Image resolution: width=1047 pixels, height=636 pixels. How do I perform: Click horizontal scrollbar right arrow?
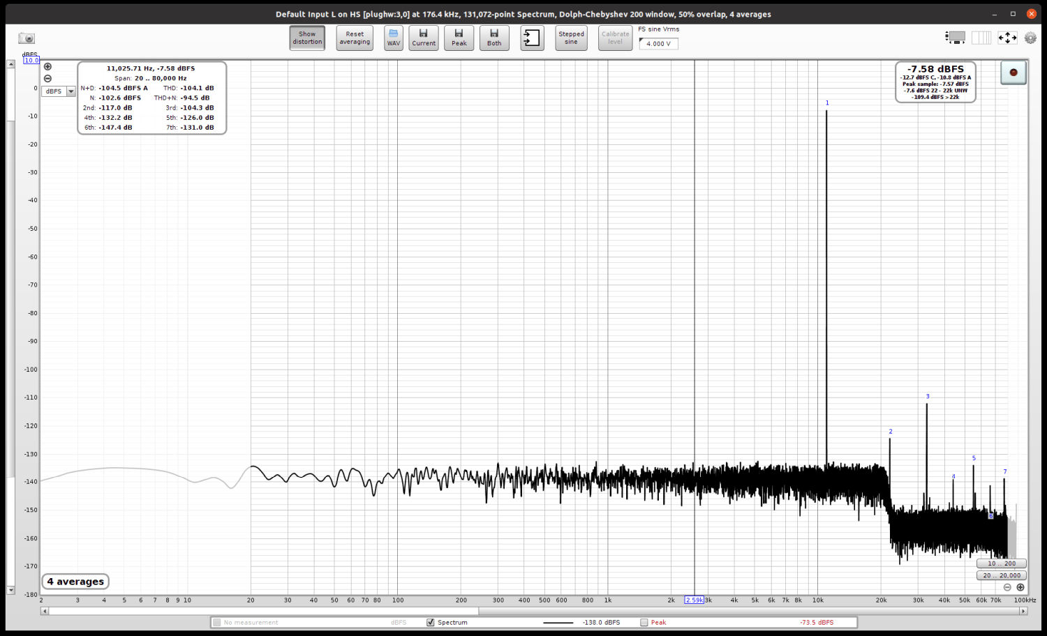click(x=1024, y=611)
